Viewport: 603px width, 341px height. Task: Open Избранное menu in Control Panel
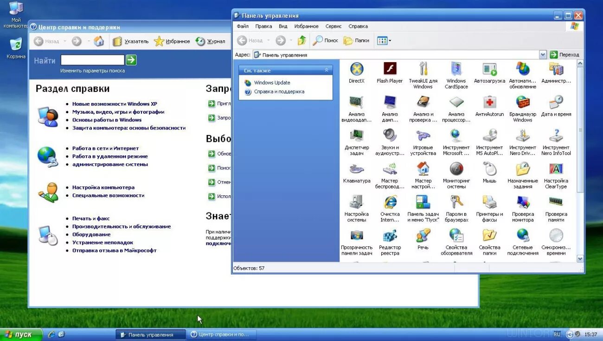coord(306,26)
